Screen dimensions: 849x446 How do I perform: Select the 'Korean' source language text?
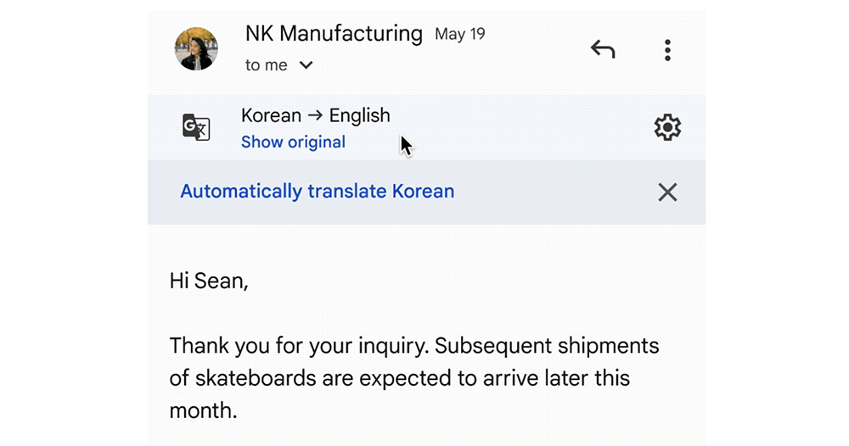click(271, 115)
